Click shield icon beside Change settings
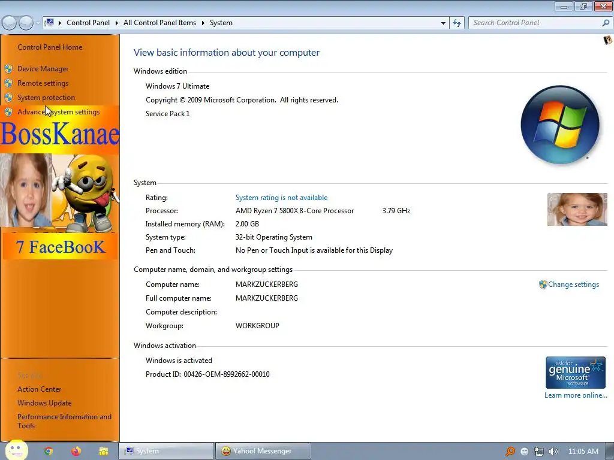Screen dimensions: 614x460 tap(543, 285)
